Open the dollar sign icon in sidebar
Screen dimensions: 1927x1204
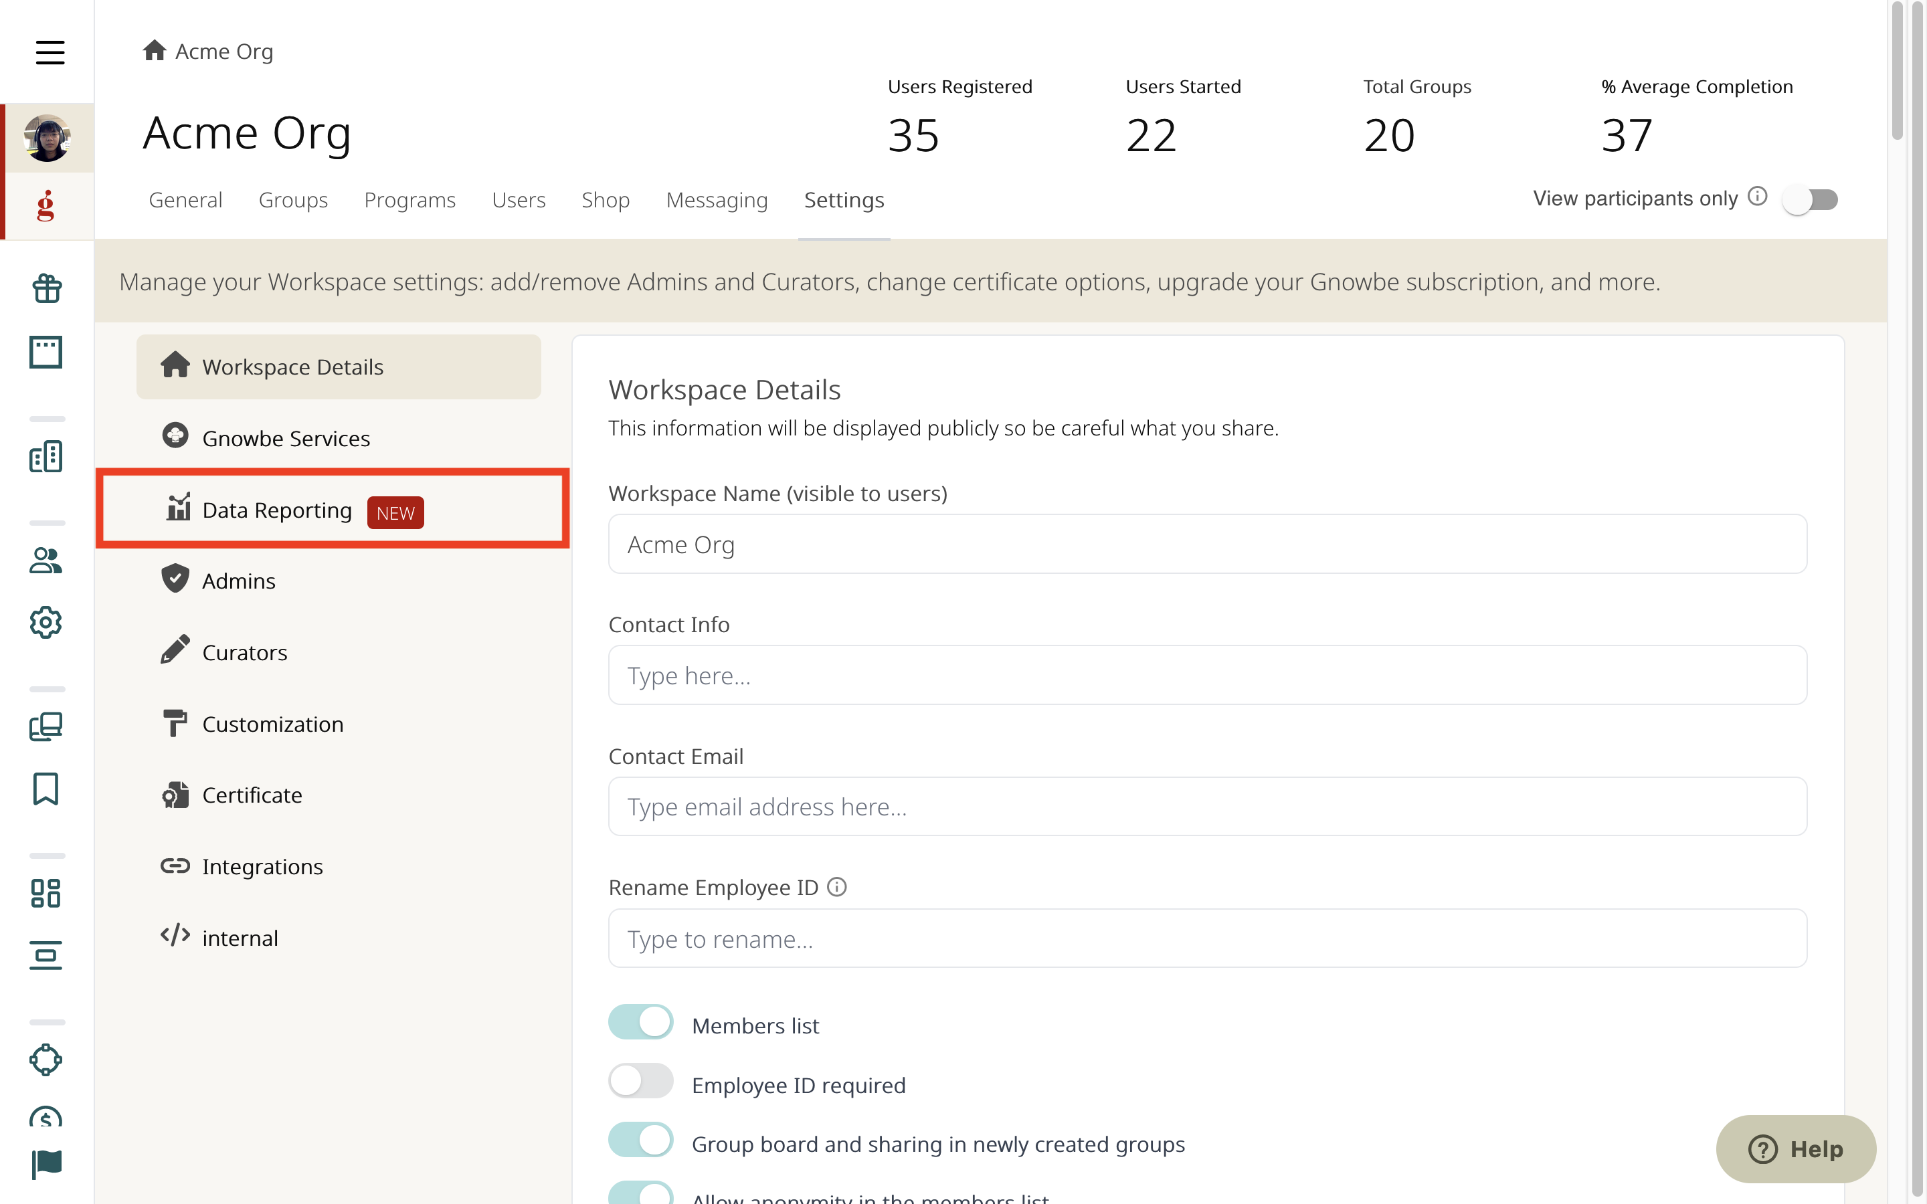tap(46, 1116)
